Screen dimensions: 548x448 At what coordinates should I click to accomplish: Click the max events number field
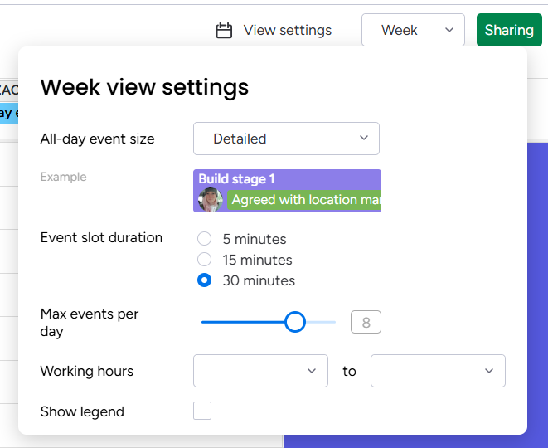click(366, 322)
